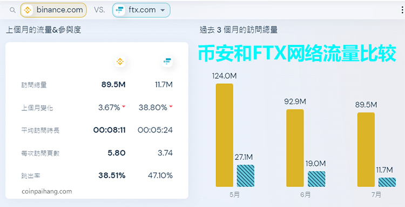Click the 6月 axis label
This screenshot has width=405, height=207.
tap(305, 195)
